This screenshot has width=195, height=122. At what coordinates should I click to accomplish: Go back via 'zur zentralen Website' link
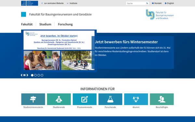pyautogui.click(x=52, y=3)
